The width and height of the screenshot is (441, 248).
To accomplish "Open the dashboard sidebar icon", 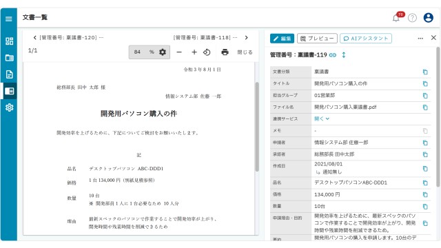I will [x=9, y=41].
